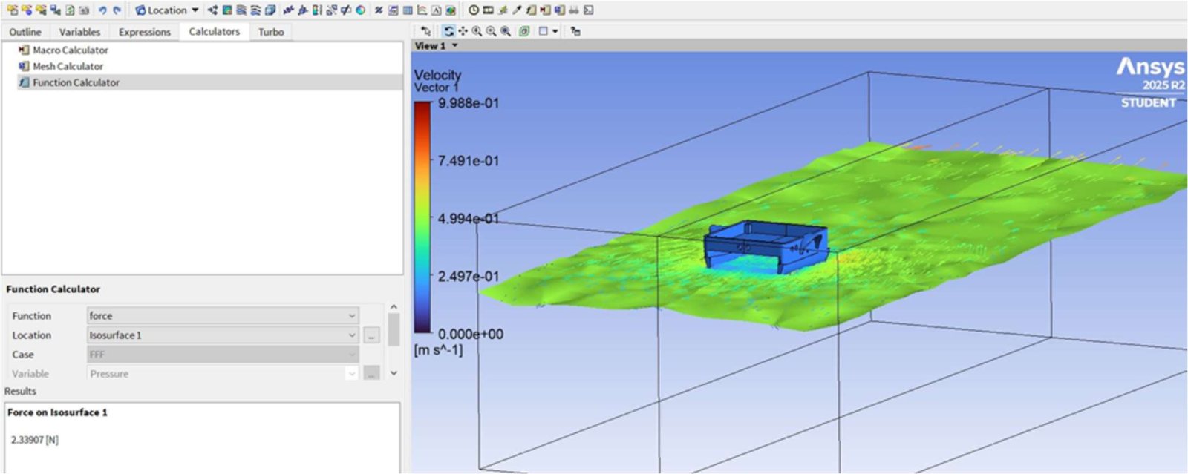This screenshot has height=474, width=1188.
Task: Switch to the Variables tab
Action: (79, 32)
